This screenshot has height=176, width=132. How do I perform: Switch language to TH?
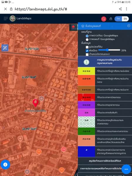point(118,19)
